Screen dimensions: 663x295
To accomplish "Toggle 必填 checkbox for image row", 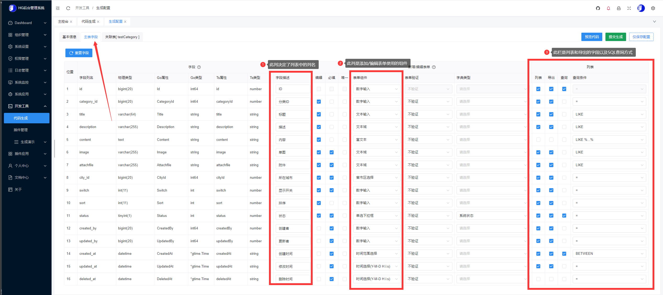I will pos(331,152).
